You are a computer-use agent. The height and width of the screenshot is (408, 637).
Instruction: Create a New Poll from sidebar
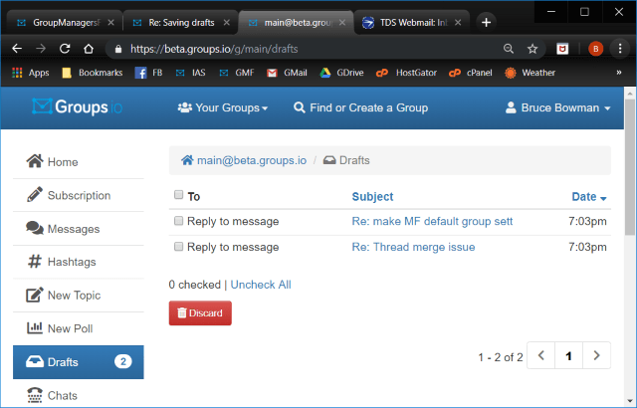click(79, 328)
